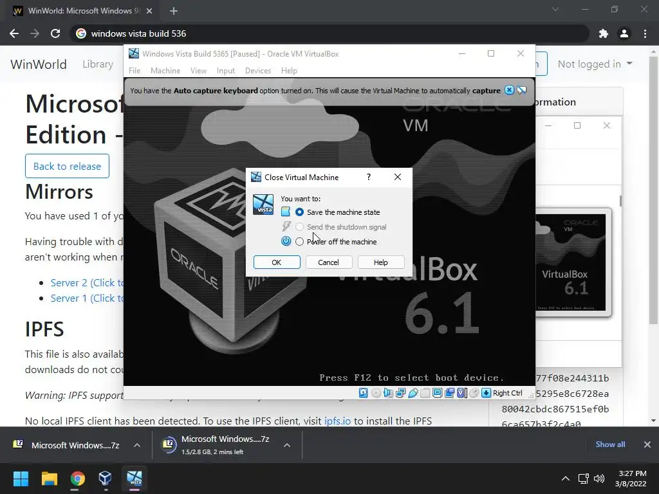Click the audio speaker icon in VirtualBox status bar
This screenshot has height=494, width=659.
pyautogui.click(x=388, y=393)
